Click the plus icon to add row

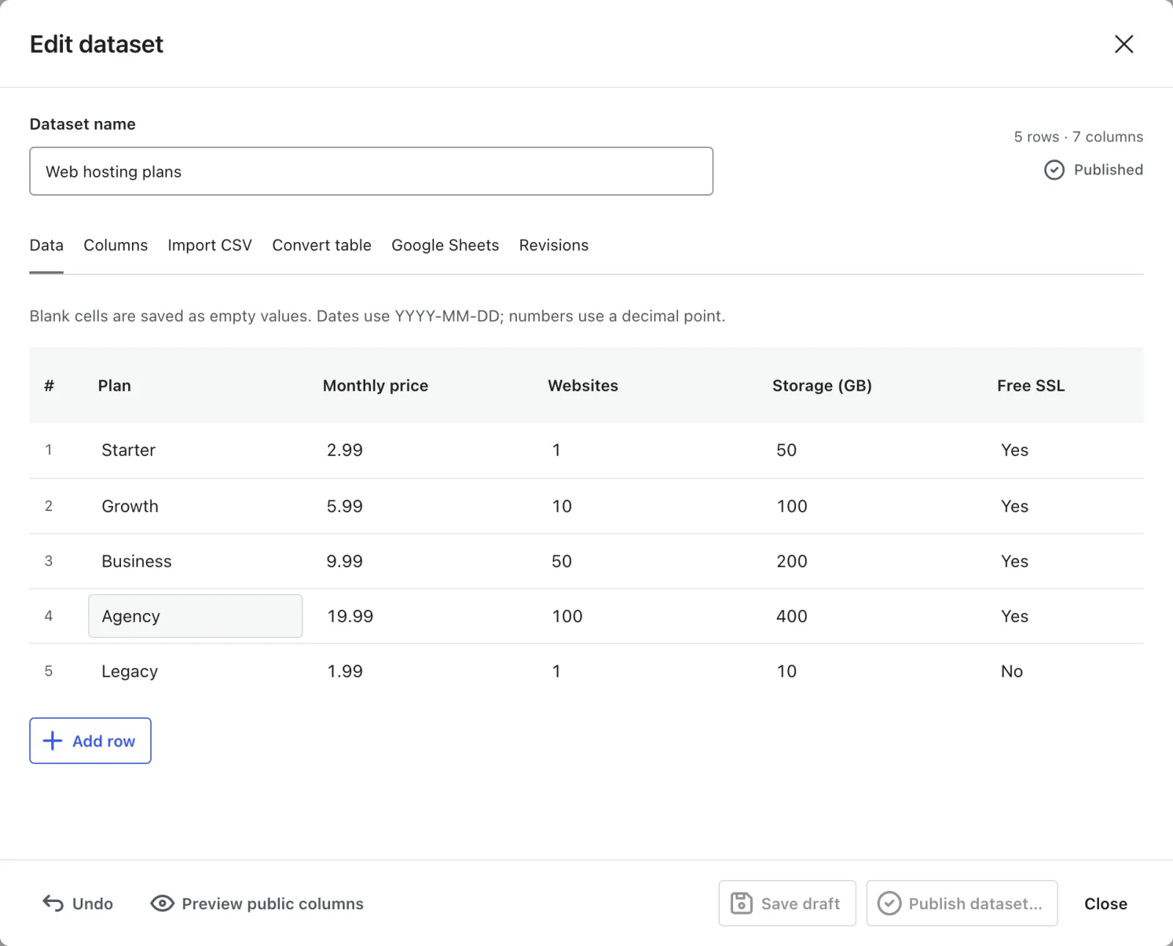click(x=53, y=741)
